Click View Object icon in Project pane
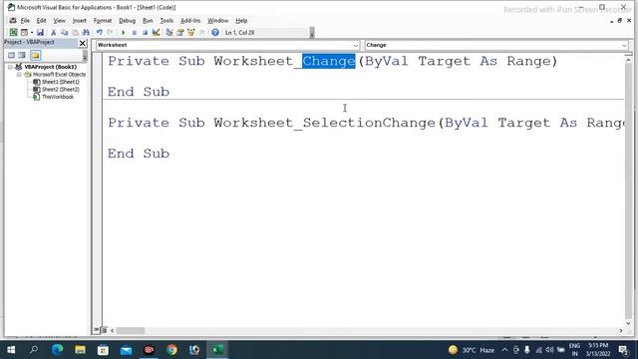The image size is (638, 359). tap(22, 55)
